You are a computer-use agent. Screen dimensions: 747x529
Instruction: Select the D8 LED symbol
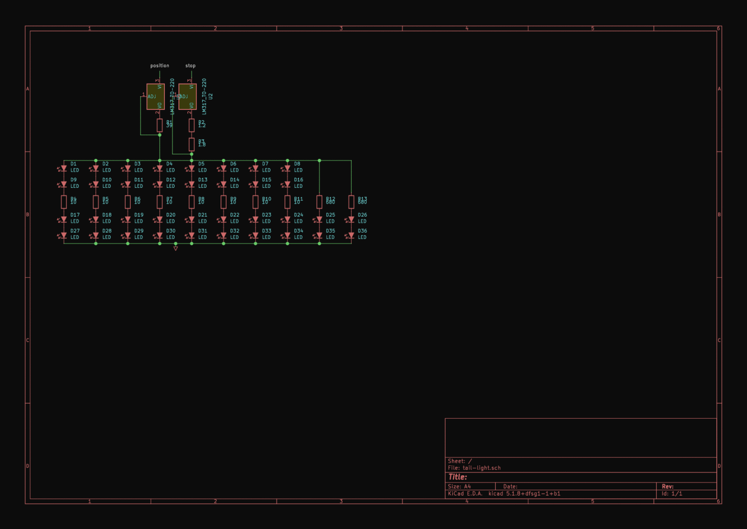click(x=287, y=168)
